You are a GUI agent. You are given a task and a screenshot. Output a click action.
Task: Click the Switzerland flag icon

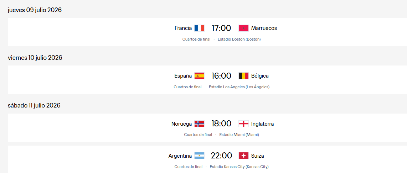click(x=243, y=156)
